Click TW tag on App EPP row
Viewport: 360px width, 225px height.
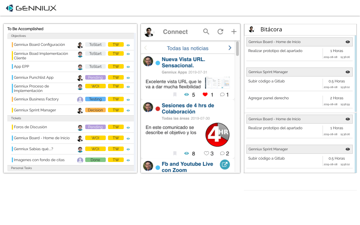pyautogui.click(x=116, y=66)
